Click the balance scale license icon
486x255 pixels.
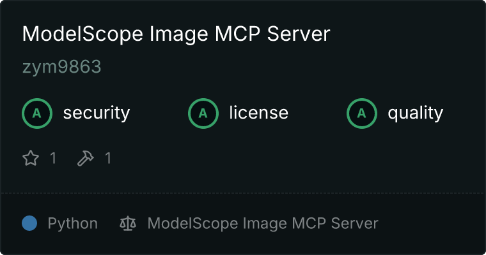click(x=128, y=223)
